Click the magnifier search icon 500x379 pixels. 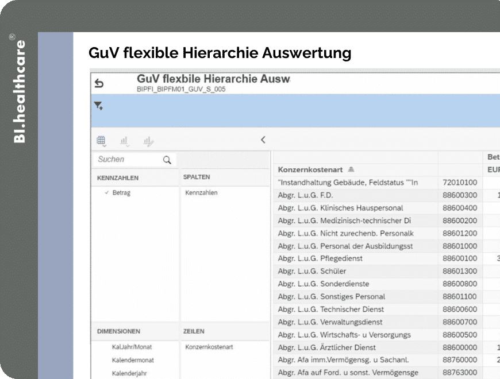point(167,160)
